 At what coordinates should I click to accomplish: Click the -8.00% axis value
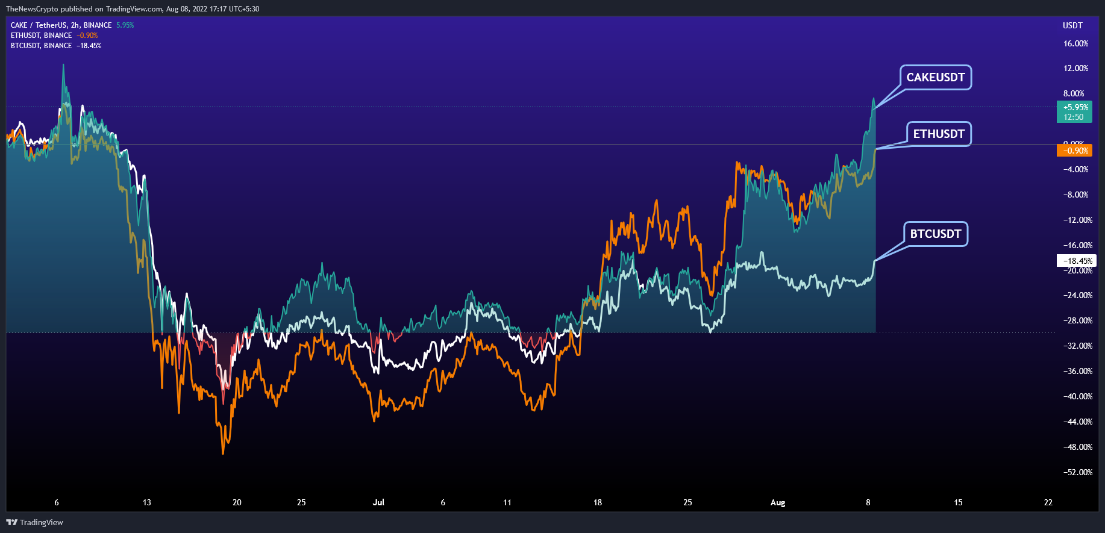click(1076, 195)
